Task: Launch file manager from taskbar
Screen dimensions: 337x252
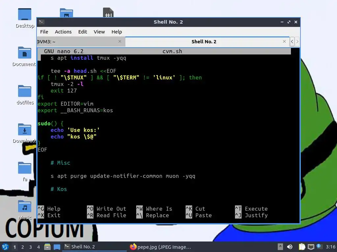Action: tap(47, 247)
